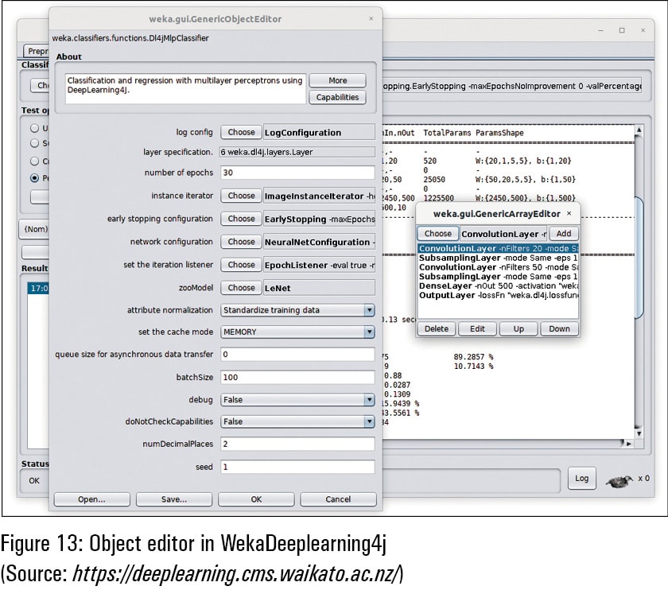This screenshot has width=668, height=590.
Task: Click the Capabilities button
Action: point(337,97)
